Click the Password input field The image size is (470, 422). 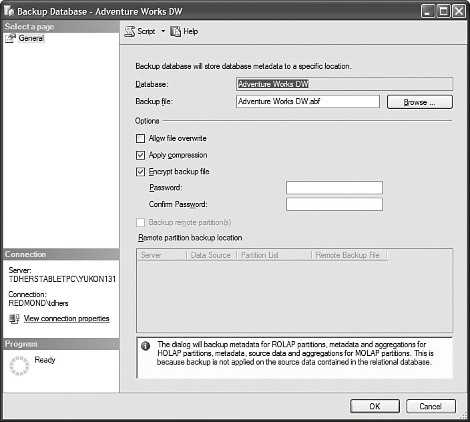click(334, 188)
